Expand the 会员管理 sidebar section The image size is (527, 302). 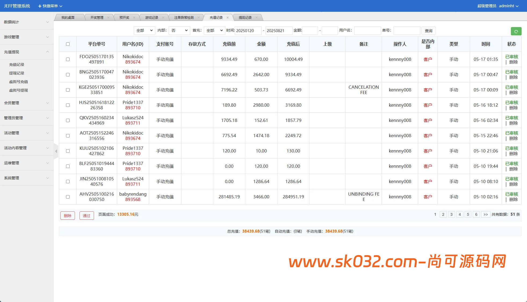coord(26,103)
